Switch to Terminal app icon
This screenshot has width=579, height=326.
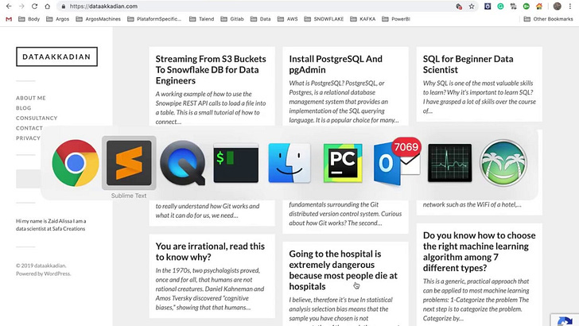236,163
